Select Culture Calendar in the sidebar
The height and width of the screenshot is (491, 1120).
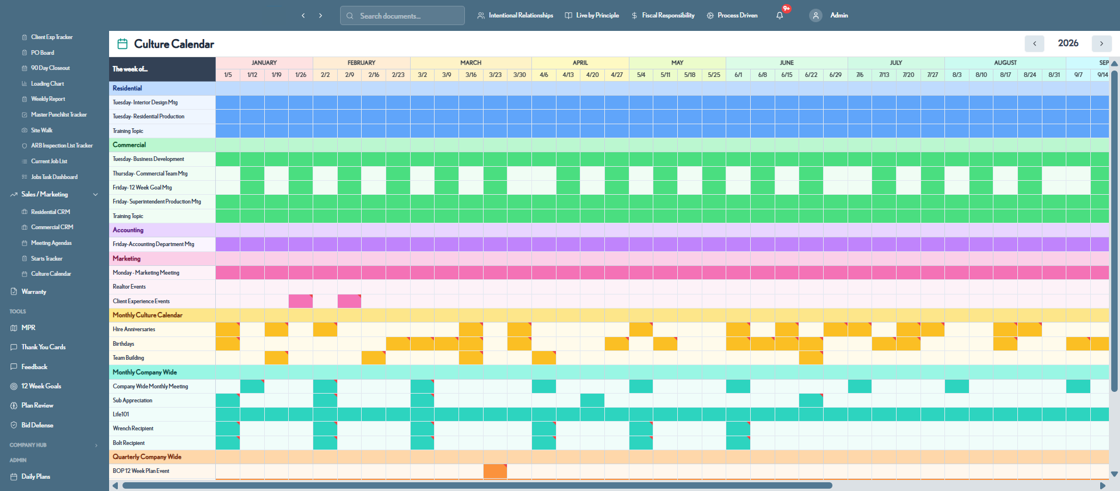coord(51,274)
